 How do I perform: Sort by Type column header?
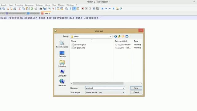(136, 41)
